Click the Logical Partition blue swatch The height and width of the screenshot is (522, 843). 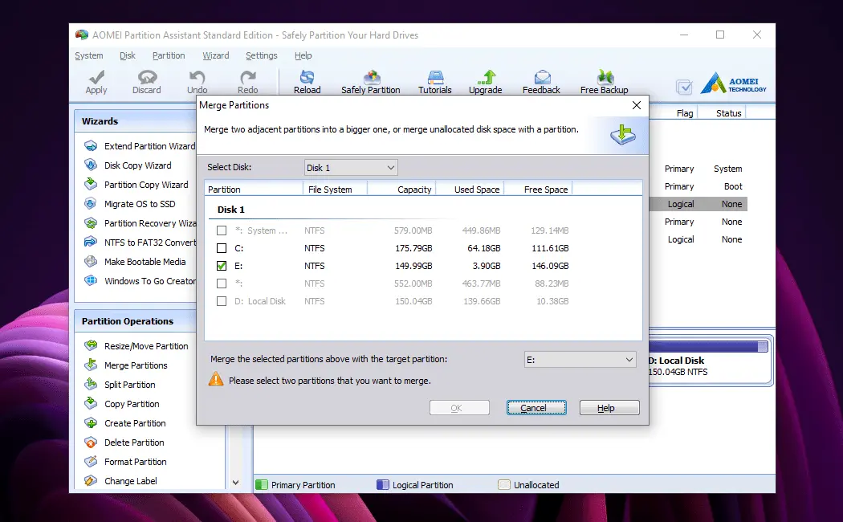(x=383, y=485)
